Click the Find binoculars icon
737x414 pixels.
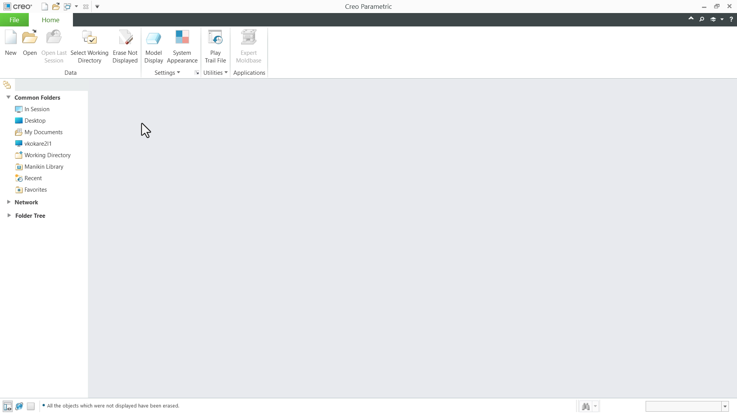coord(586,406)
